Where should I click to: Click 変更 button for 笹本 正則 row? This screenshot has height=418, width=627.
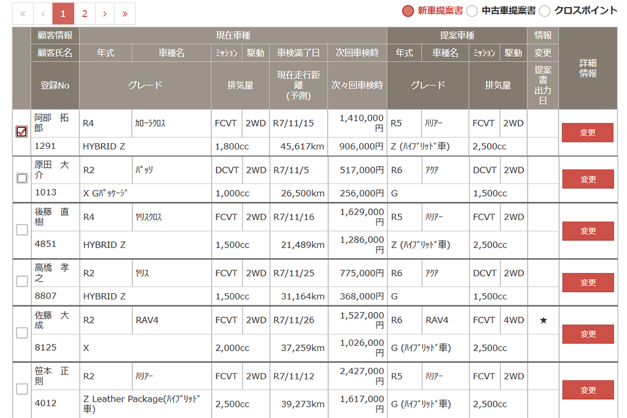click(588, 390)
